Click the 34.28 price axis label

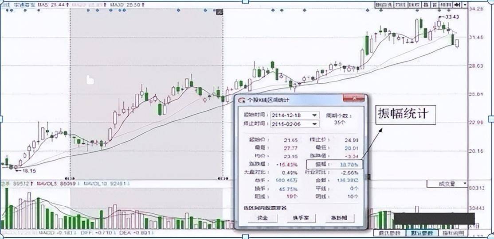pos(476,8)
